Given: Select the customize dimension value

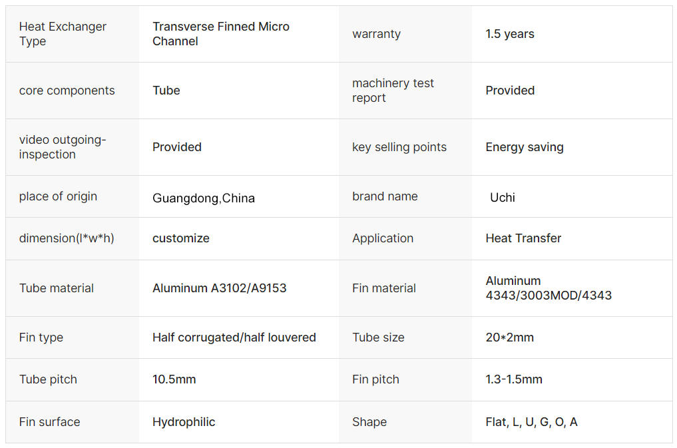Looking at the screenshot, I should pyautogui.click(x=181, y=238).
